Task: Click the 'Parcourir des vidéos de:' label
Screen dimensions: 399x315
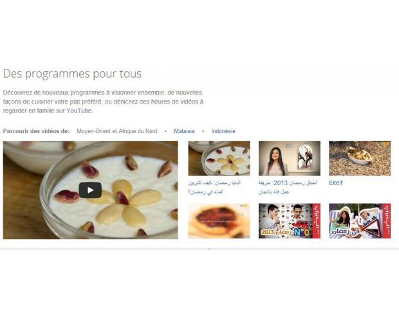Action: (36, 131)
